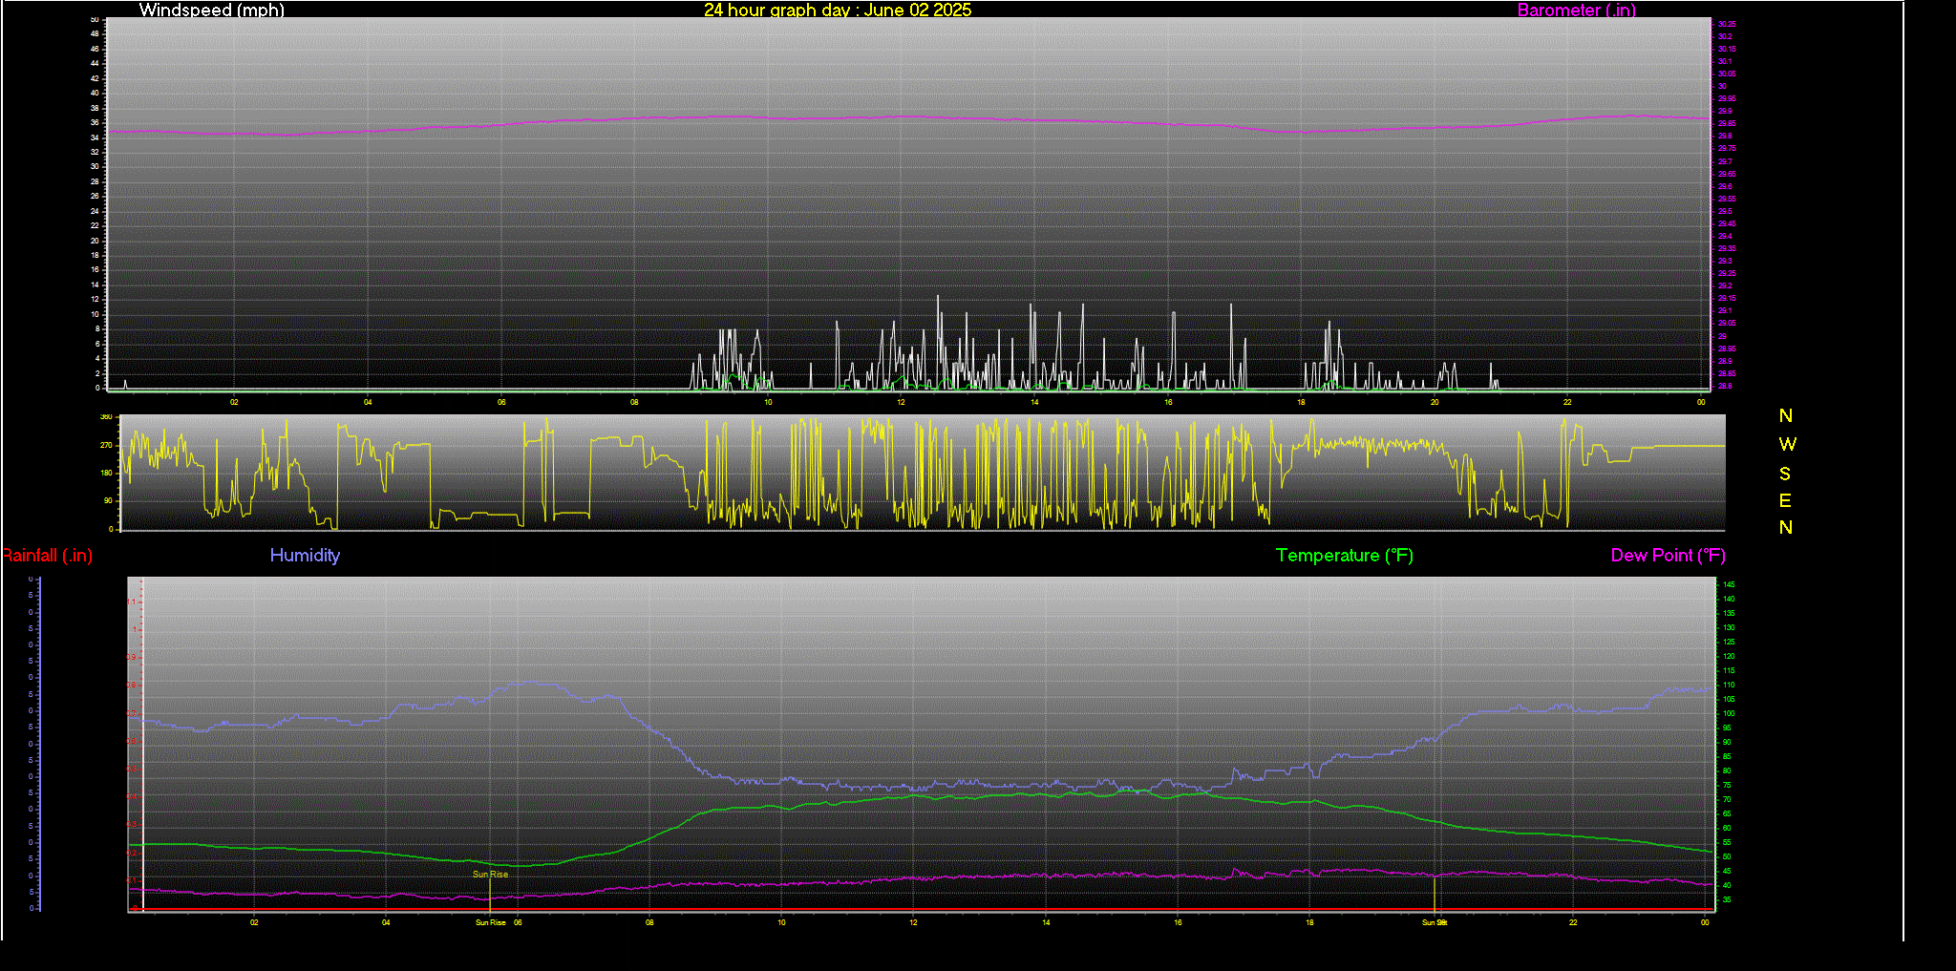Screen dimensions: 1956x971
Task: Click the Sun Rise label on the bottom time axis
Action: (491, 922)
